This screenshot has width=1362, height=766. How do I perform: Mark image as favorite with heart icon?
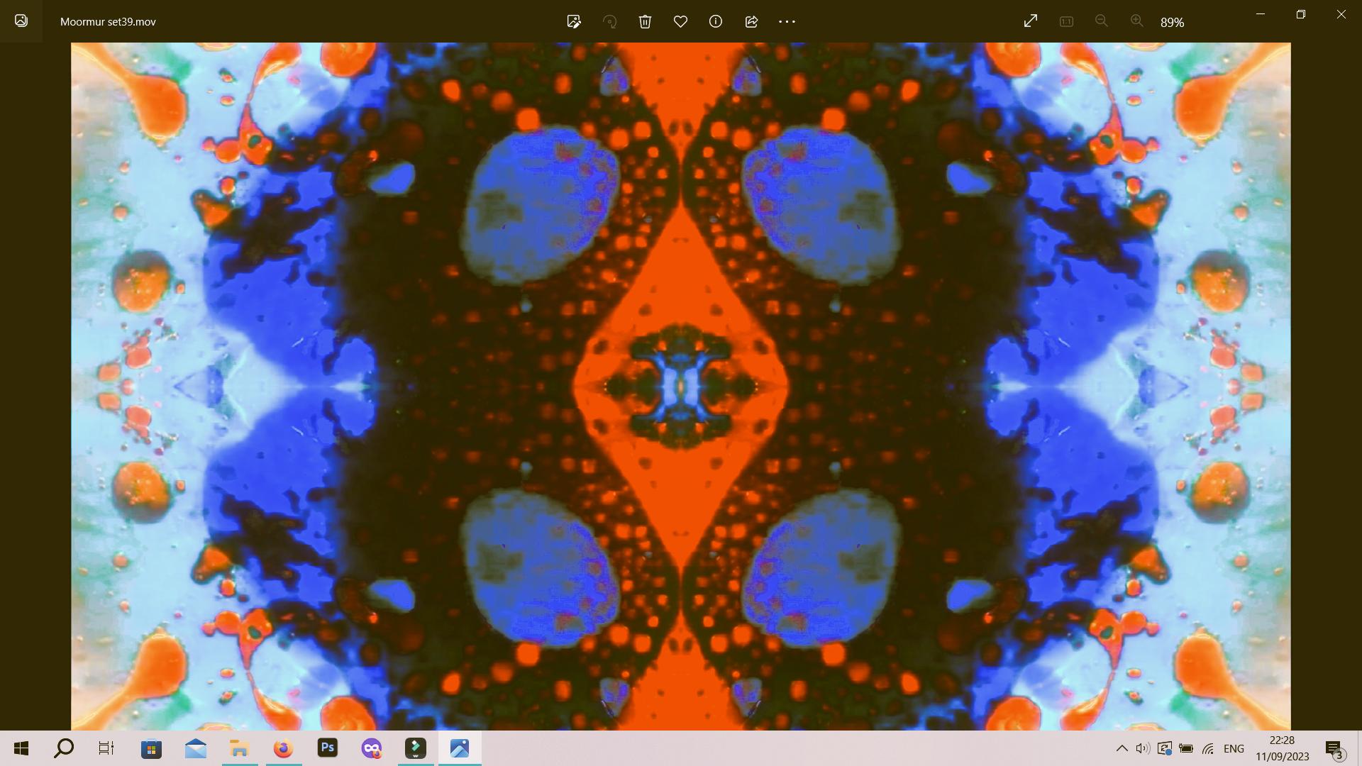pyautogui.click(x=680, y=22)
